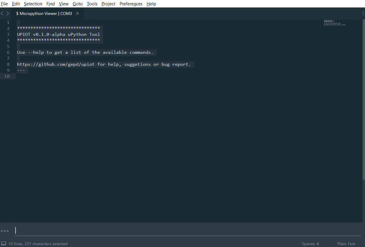The width and height of the screenshot is (365, 247).
Task: Open the Tools menu
Action: [x=92, y=4]
